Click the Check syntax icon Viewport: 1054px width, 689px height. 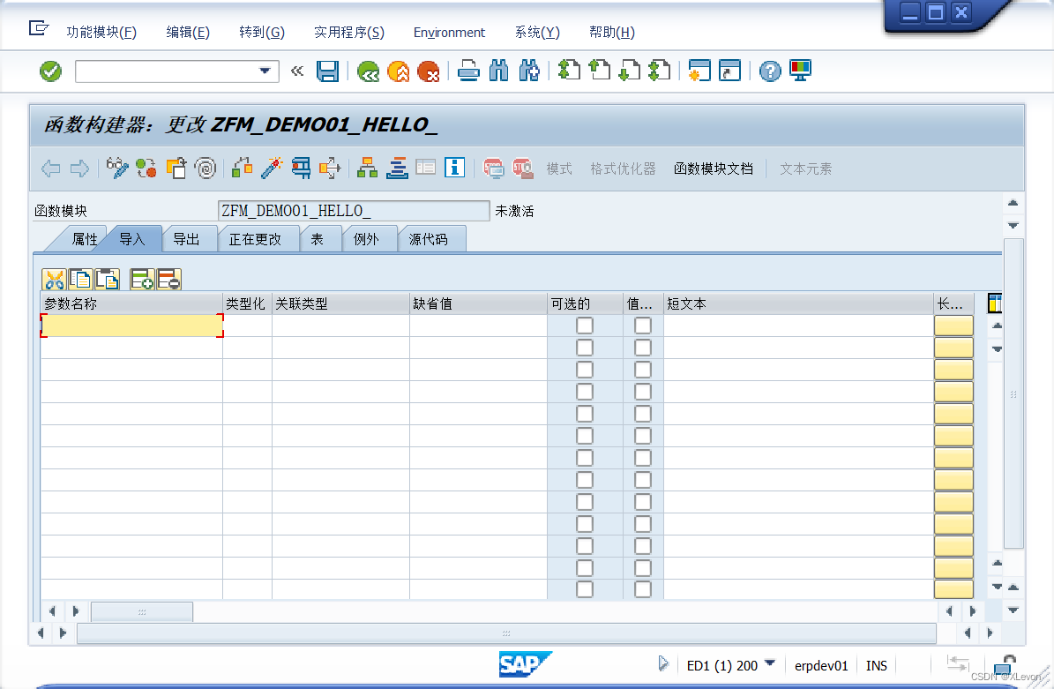pyautogui.click(x=242, y=168)
